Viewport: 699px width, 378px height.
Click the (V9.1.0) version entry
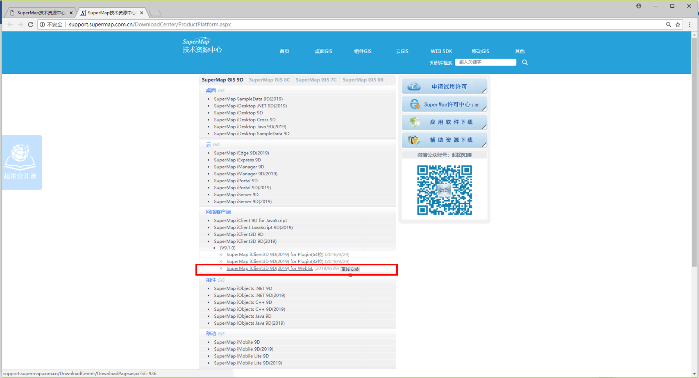(x=227, y=248)
